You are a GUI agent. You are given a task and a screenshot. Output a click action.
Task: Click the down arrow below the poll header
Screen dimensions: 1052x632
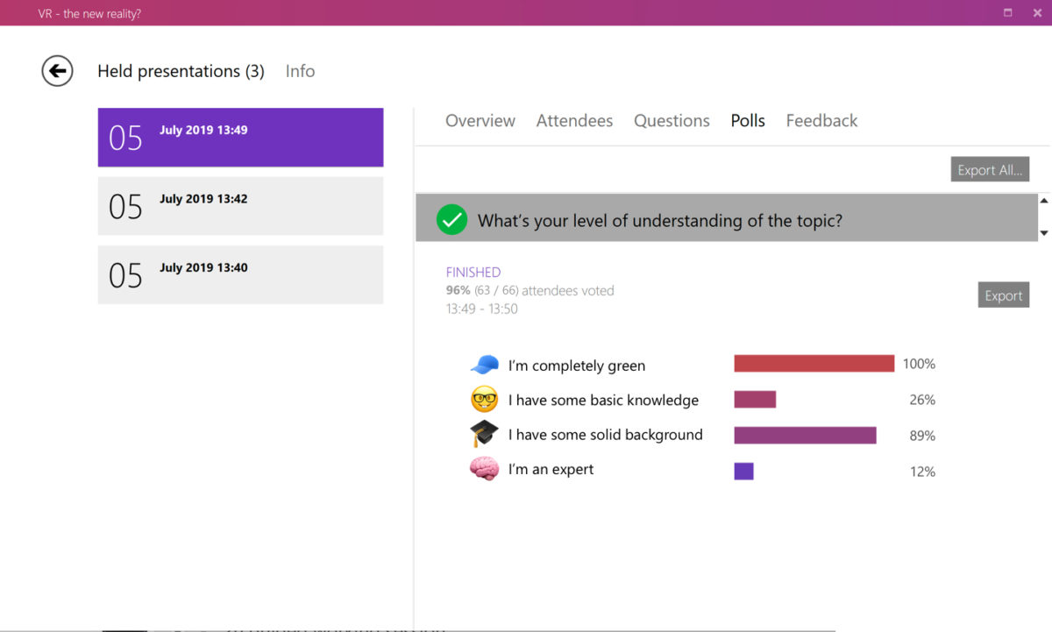[1043, 232]
